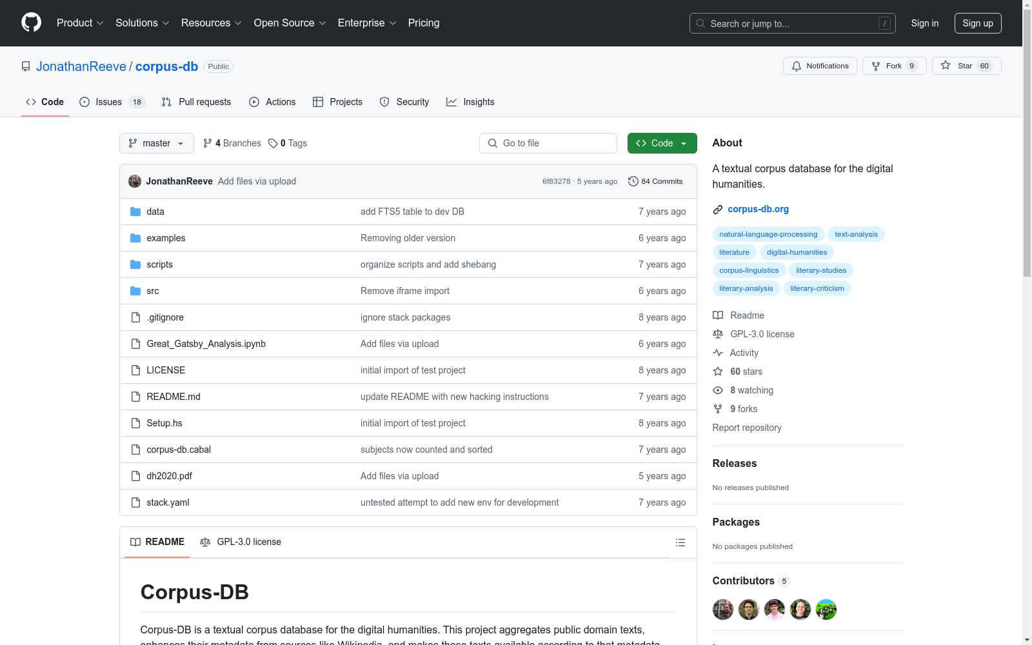1032x645 pixels.
Task: Click JonathanReeve's avatar in the commit bar
Action: click(135, 181)
